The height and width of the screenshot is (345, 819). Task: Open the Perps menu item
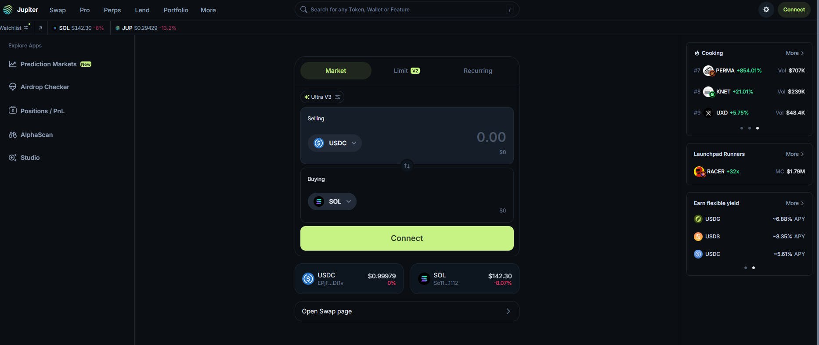112,10
